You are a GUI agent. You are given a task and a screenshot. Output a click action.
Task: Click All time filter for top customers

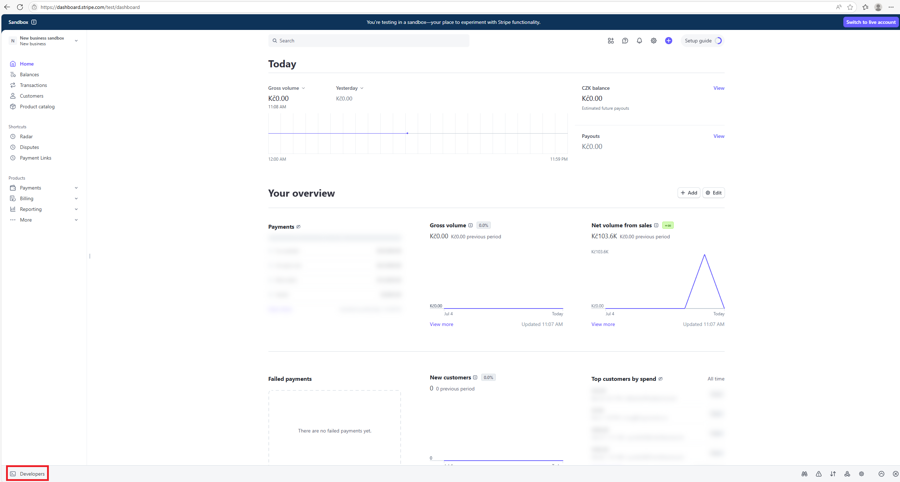(716, 379)
